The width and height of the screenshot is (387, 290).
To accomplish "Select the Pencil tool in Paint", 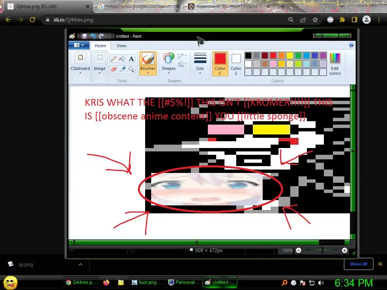I will coord(113,59).
